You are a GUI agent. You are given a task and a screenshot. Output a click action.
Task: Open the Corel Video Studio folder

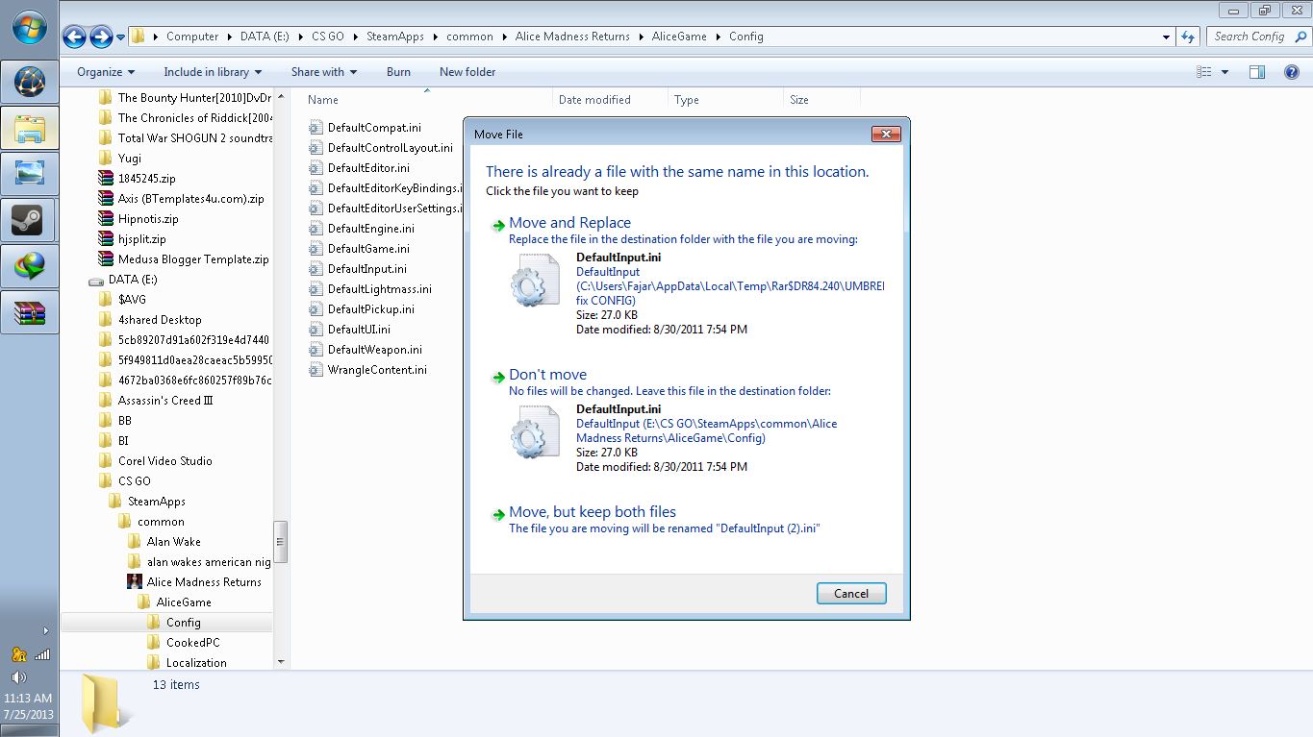coord(155,461)
